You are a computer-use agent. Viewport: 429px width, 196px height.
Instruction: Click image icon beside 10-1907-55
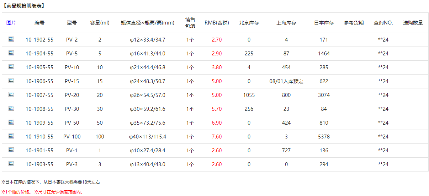tap(11, 95)
